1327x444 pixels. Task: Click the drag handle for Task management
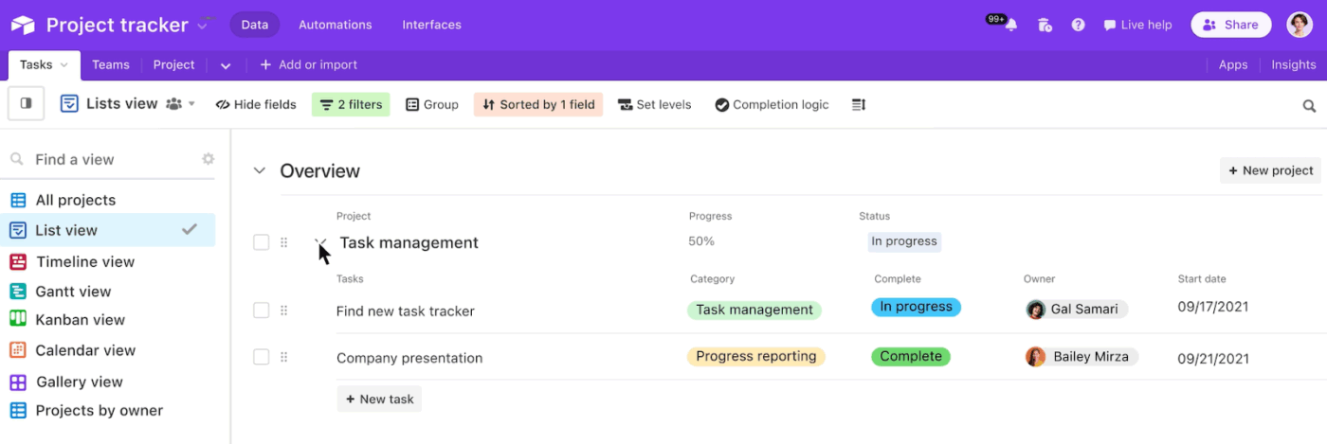[283, 242]
